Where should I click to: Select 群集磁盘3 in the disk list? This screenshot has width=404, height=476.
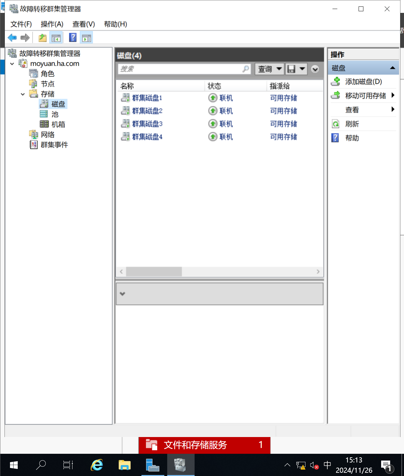[x=147, y=124]
